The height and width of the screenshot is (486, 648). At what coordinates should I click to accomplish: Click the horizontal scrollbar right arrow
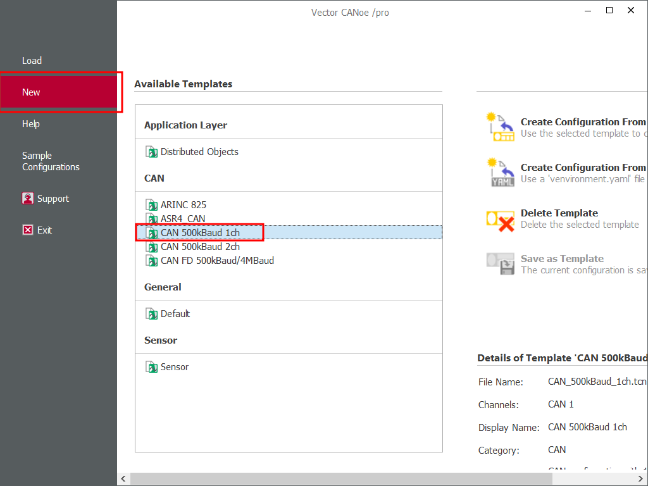click(x=640, y=478)
